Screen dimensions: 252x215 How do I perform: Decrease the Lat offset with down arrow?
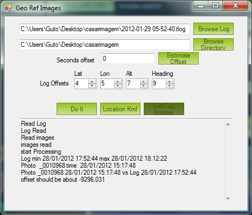point(92,86)
